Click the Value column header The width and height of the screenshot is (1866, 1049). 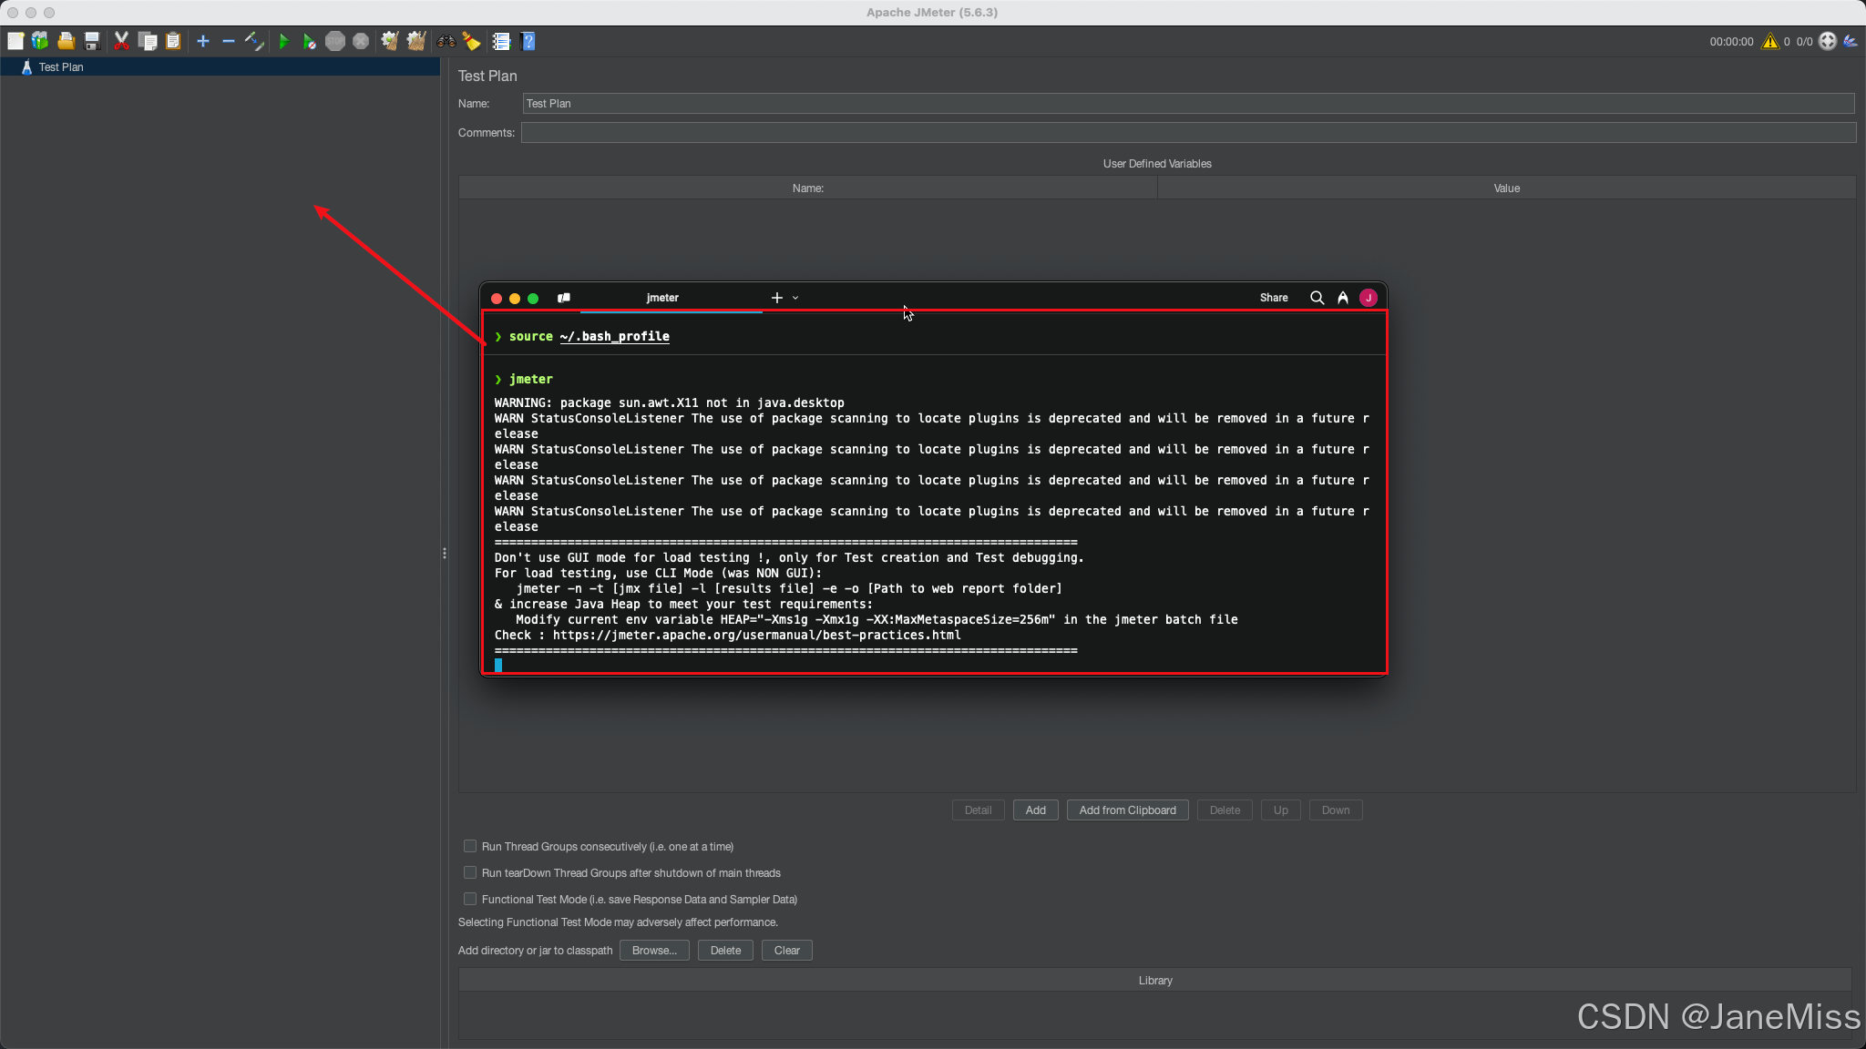pos(1506,188)
